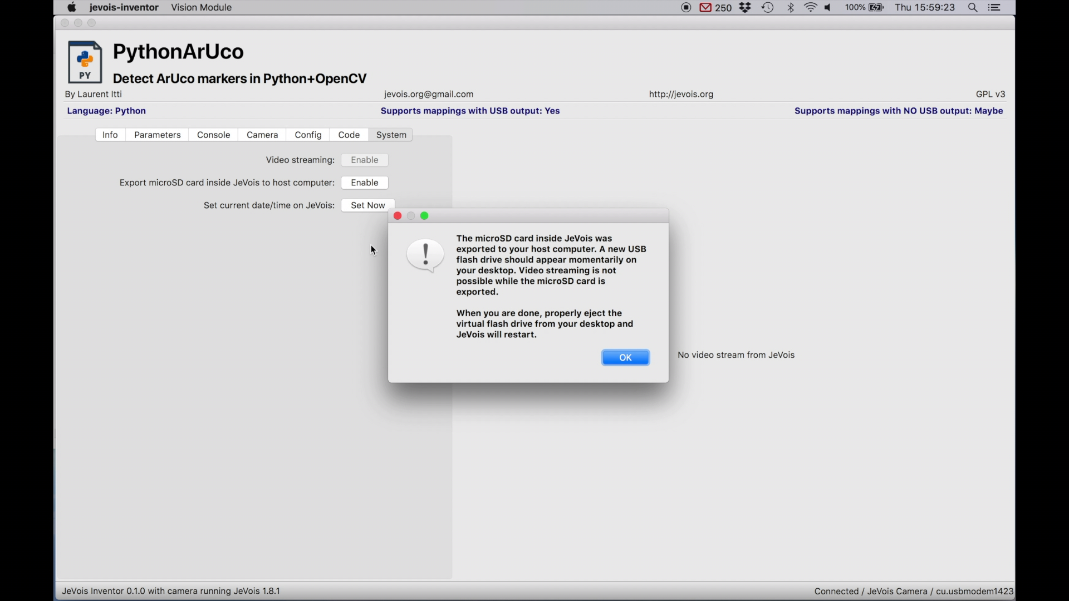Open Spotlight search magnifier icon
Viewport: 1069px width, 601px height.
973,8
